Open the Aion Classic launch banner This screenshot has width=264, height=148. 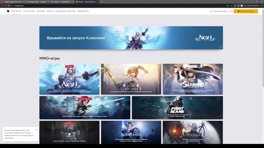tap(131, 38)
